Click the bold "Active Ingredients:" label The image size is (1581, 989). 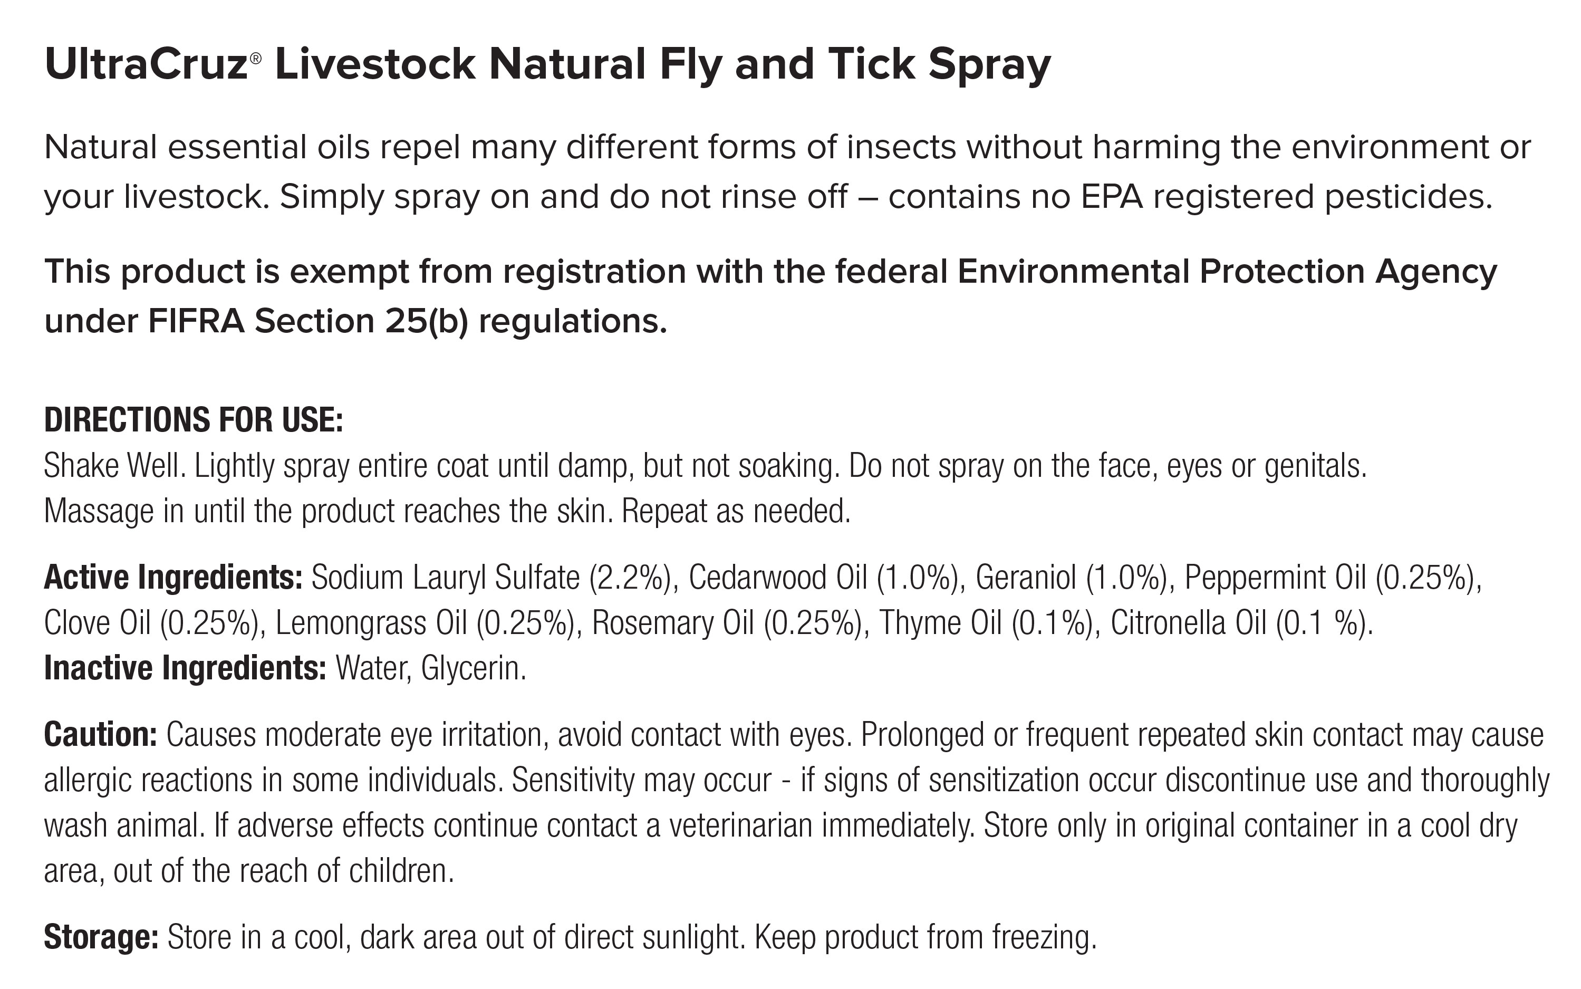pyautogui.click(x=172, y=578)
